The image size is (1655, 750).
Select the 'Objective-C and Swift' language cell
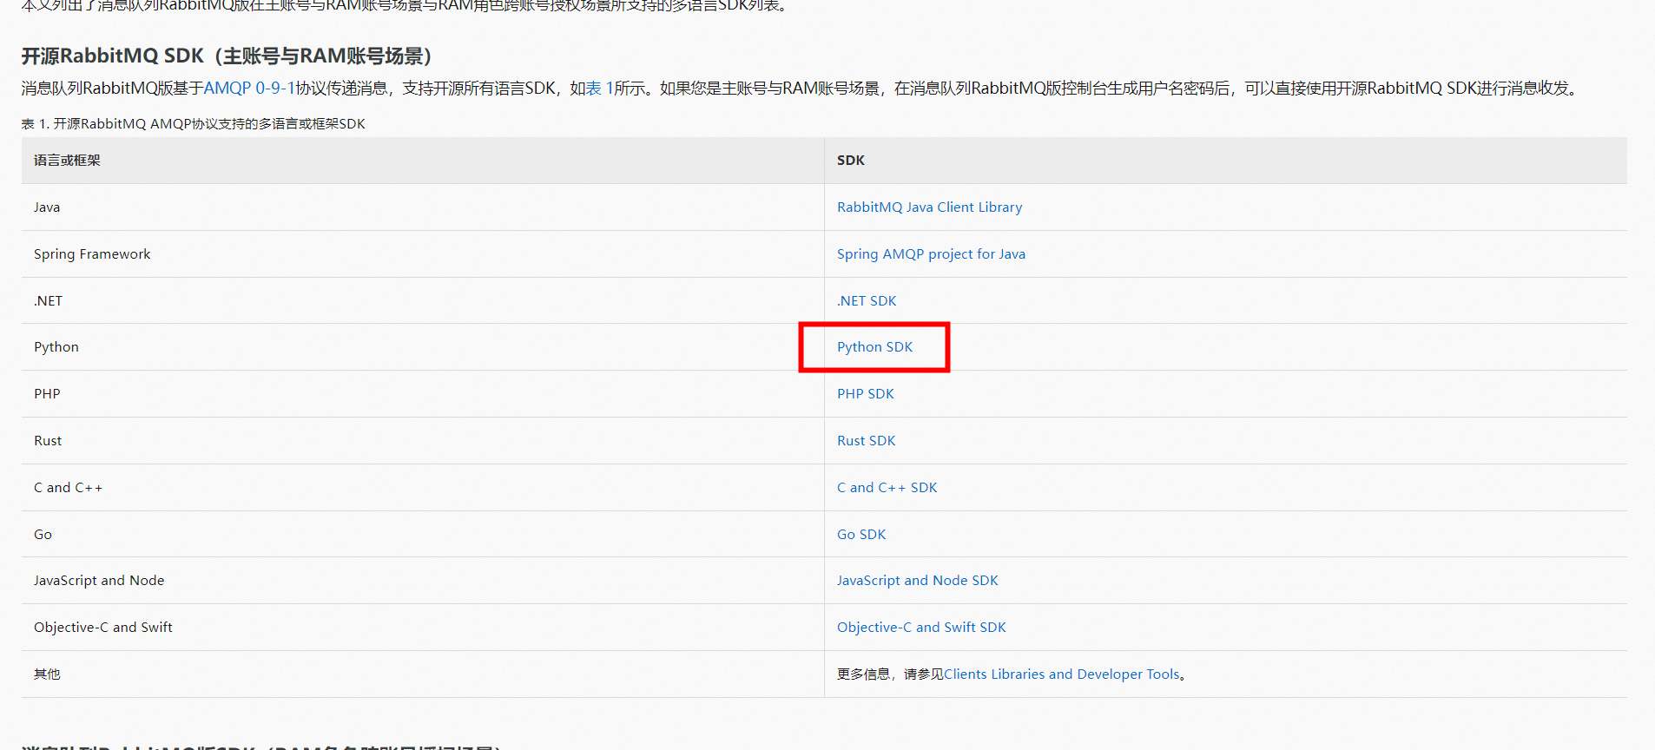click(x=423, y=628)
